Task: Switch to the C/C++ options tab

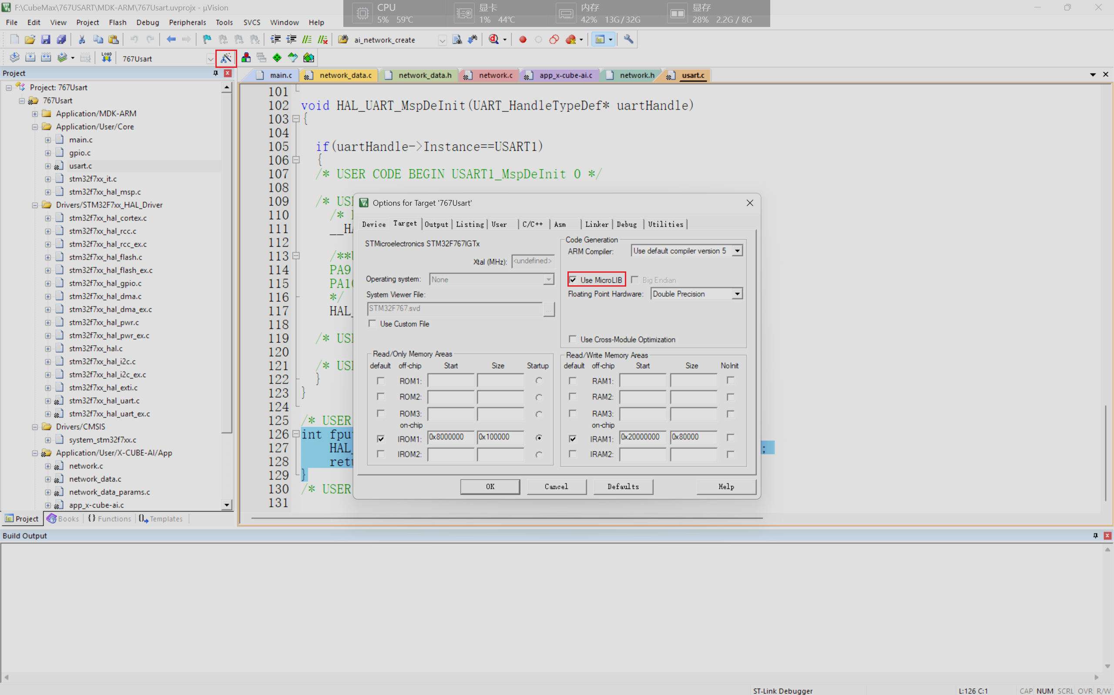Action: tap(532, 224)
